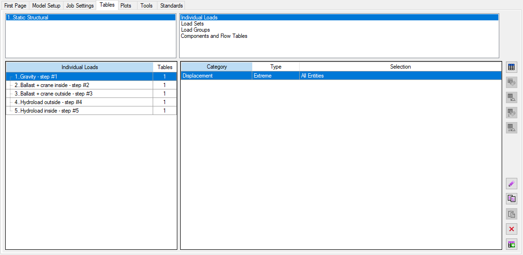Select Hydroload inside - step #5 row
This screenshot has width=523, height=255.
[x=46, y=111]
